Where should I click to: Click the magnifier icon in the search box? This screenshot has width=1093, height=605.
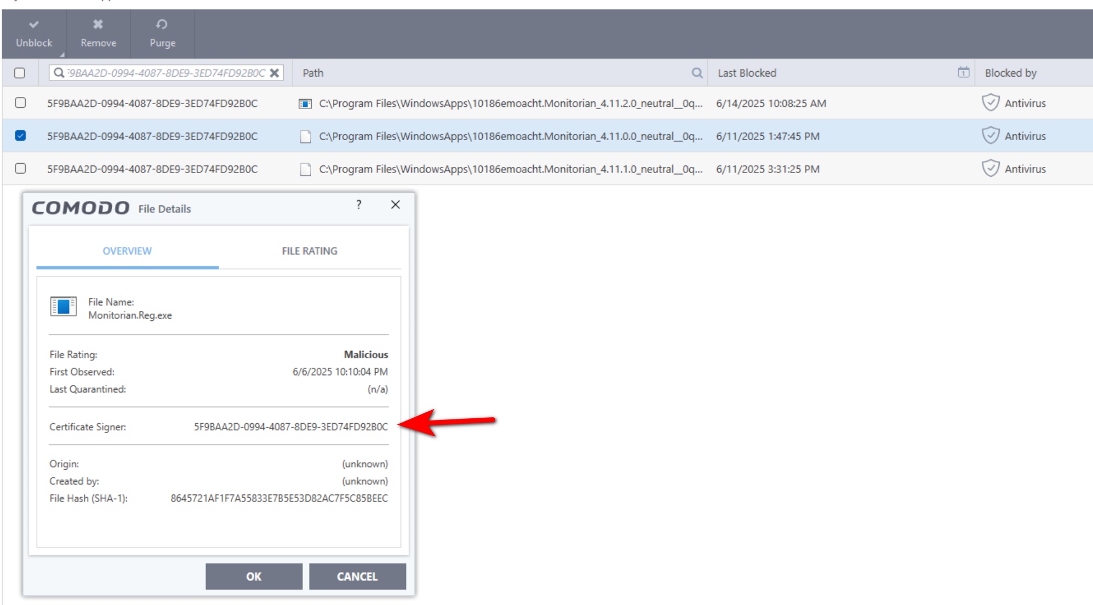click(x=59, y=73)
